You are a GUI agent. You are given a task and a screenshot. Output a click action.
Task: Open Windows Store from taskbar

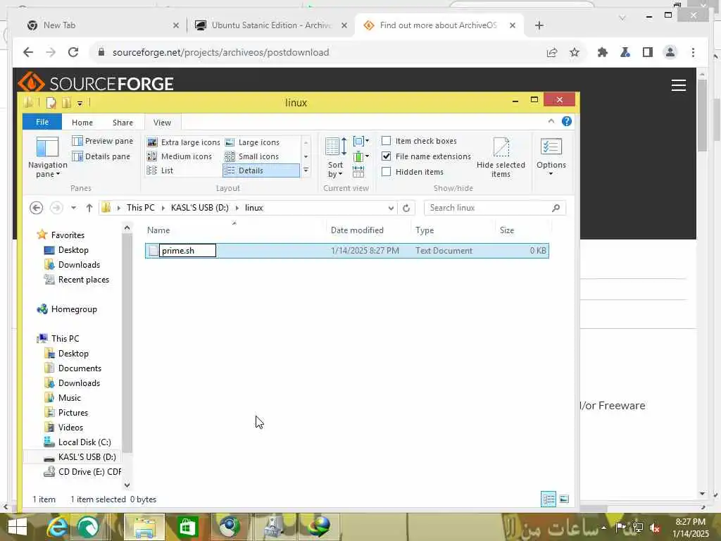point(187,527)
